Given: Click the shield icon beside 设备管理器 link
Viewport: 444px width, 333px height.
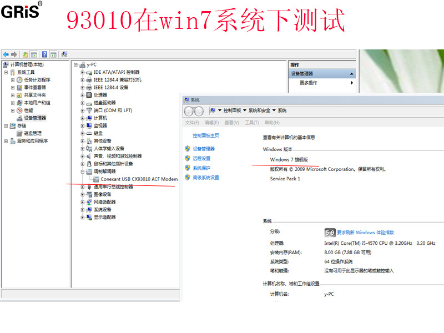Looking at the screenshot, I should (x=188, y=149).
